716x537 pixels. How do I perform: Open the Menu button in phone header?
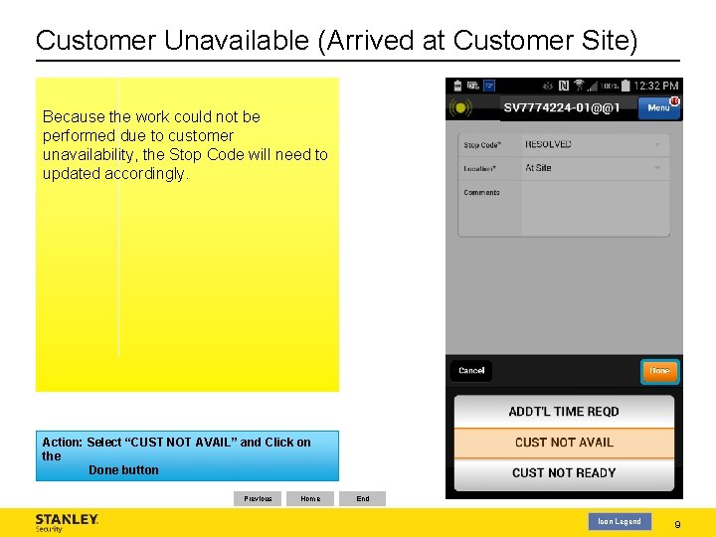pos(658,107)
